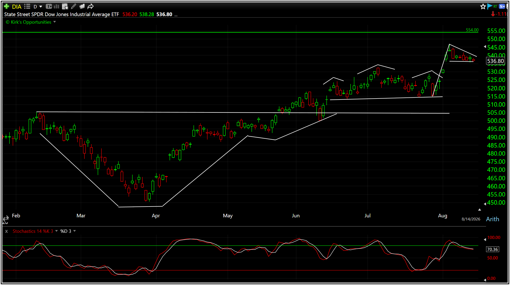510x285 pixels.
Task: Click the Jun label on time axis
Action: (296, 216)
